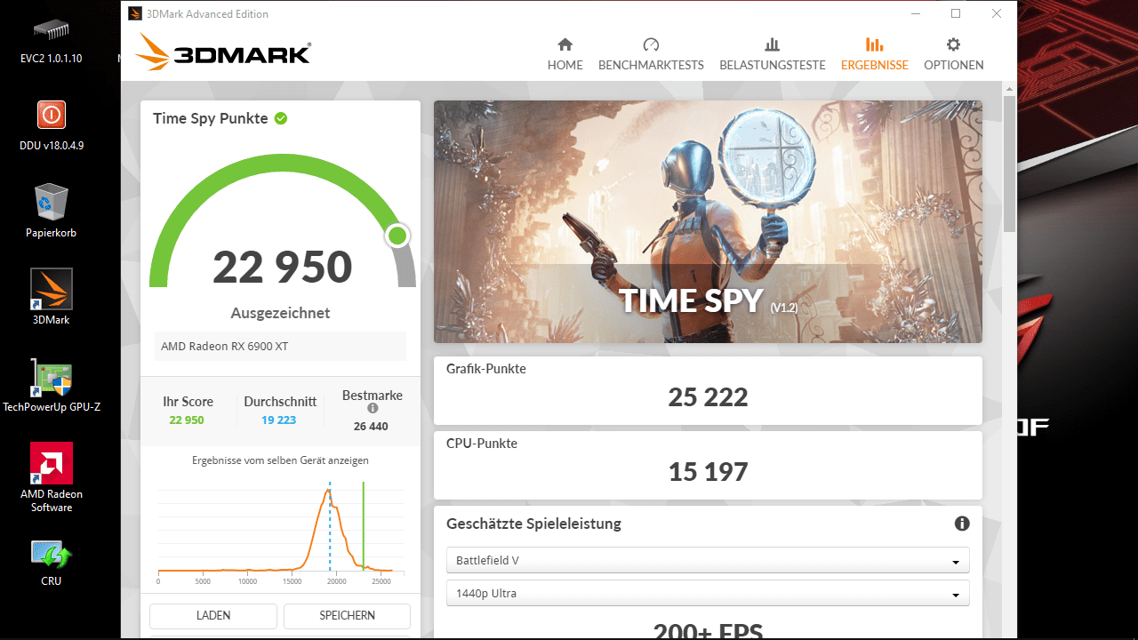
Task: Open the BELASTUNGSTESTE tab
Action: pyautogui.click(x=772, y=54)
